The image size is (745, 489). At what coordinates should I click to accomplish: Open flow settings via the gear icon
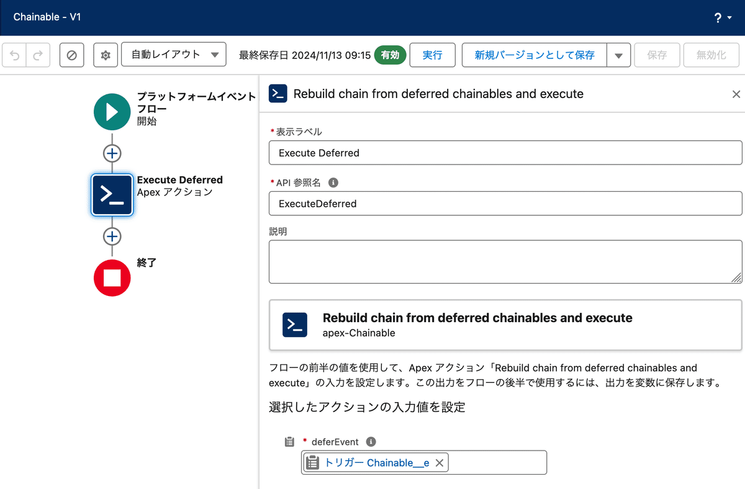[105, 55]
